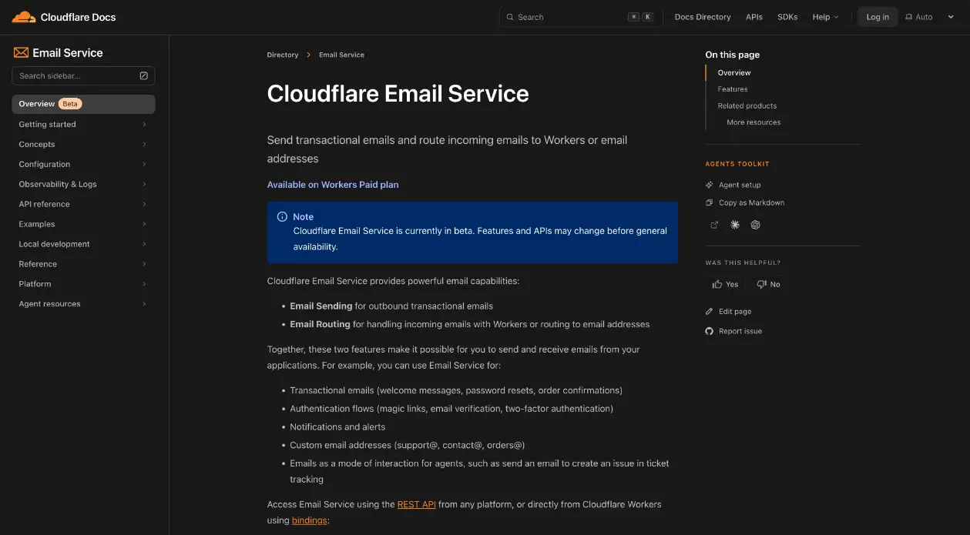Expand the Configuration section

(83, 164)
